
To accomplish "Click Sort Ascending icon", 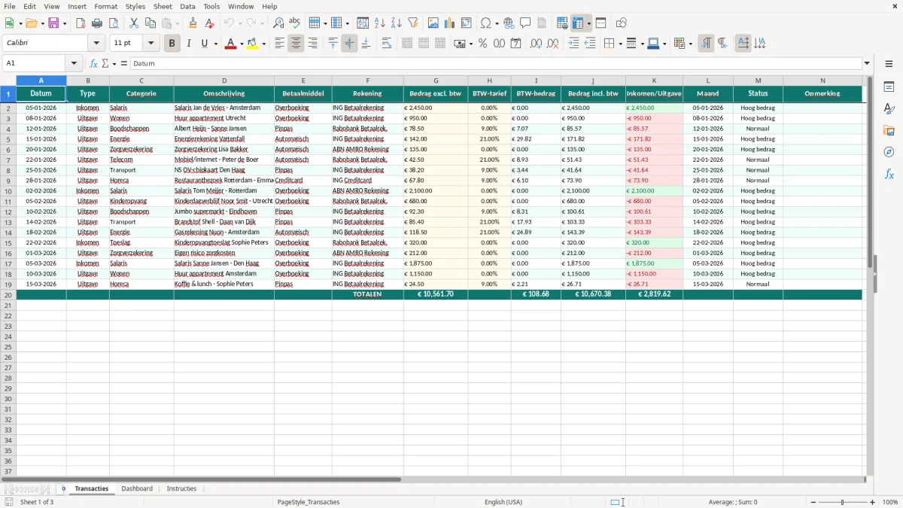I will click(x=380, y=23).
